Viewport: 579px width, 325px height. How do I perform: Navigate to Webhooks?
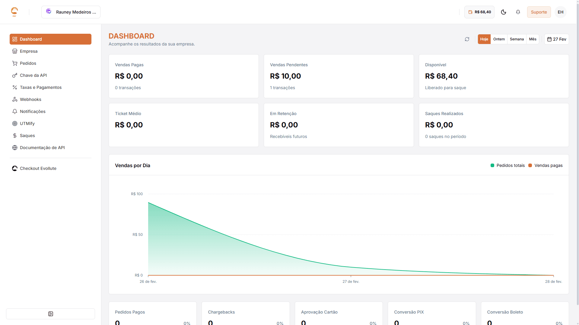(50, 99)
